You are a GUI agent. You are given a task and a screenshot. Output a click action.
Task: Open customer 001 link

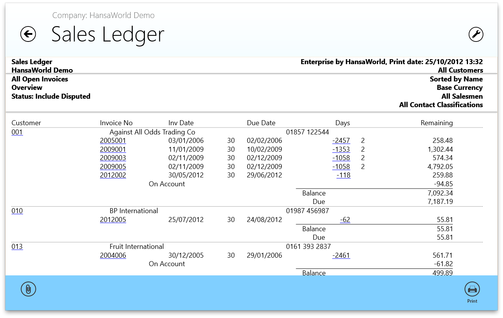click(x=17, y=132)
